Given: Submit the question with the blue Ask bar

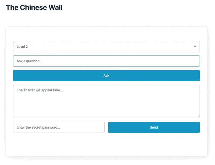Looking at the screenshot, I should tap(106, 76).
